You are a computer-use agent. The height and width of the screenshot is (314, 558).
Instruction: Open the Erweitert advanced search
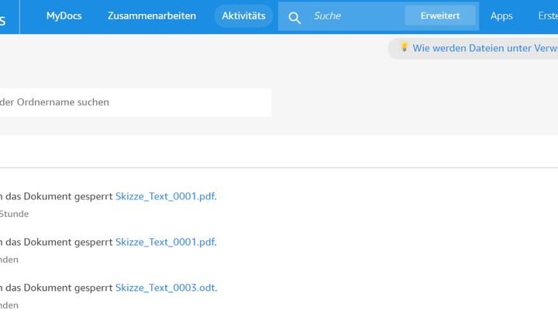point(440,16)
